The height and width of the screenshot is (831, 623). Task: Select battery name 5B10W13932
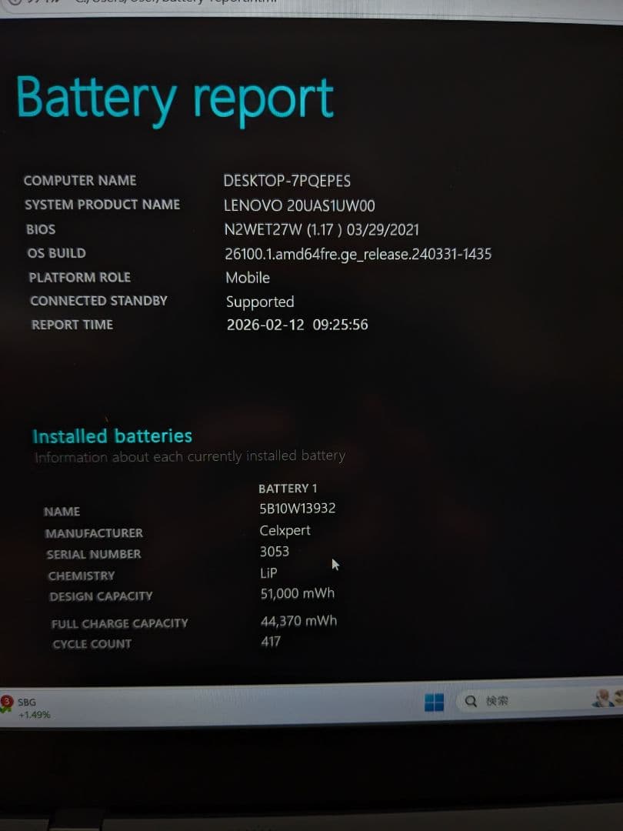pyautogui.click(x=297, y=509)
